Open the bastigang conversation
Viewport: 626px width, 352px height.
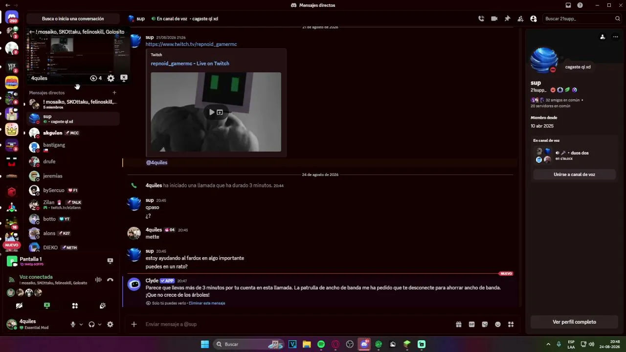[73, 147]
